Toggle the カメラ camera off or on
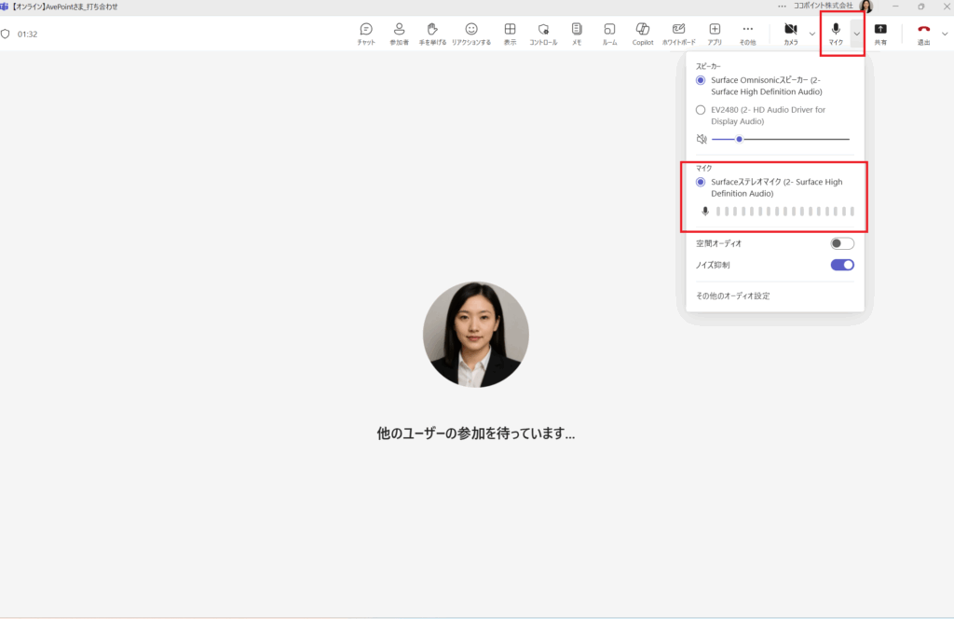The width and height of the screenshot is (954, 619). point(790,34)
